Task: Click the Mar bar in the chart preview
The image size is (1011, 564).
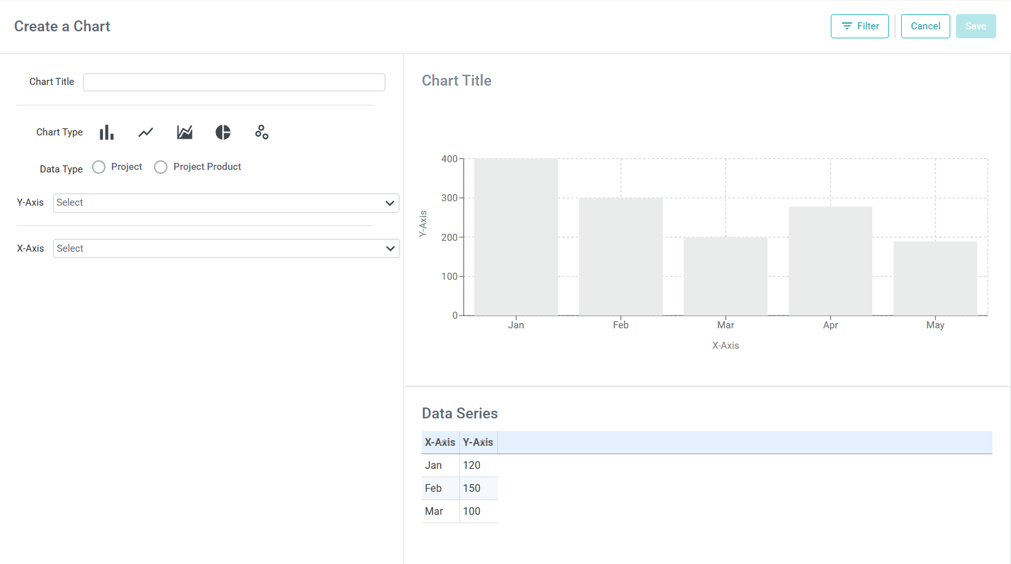Action: 725,277
